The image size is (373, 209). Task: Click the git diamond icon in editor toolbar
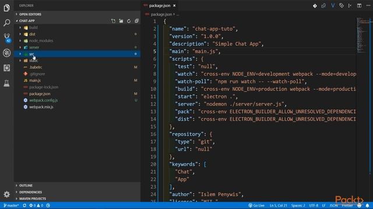pyautogui.click(x=315, y=6)
